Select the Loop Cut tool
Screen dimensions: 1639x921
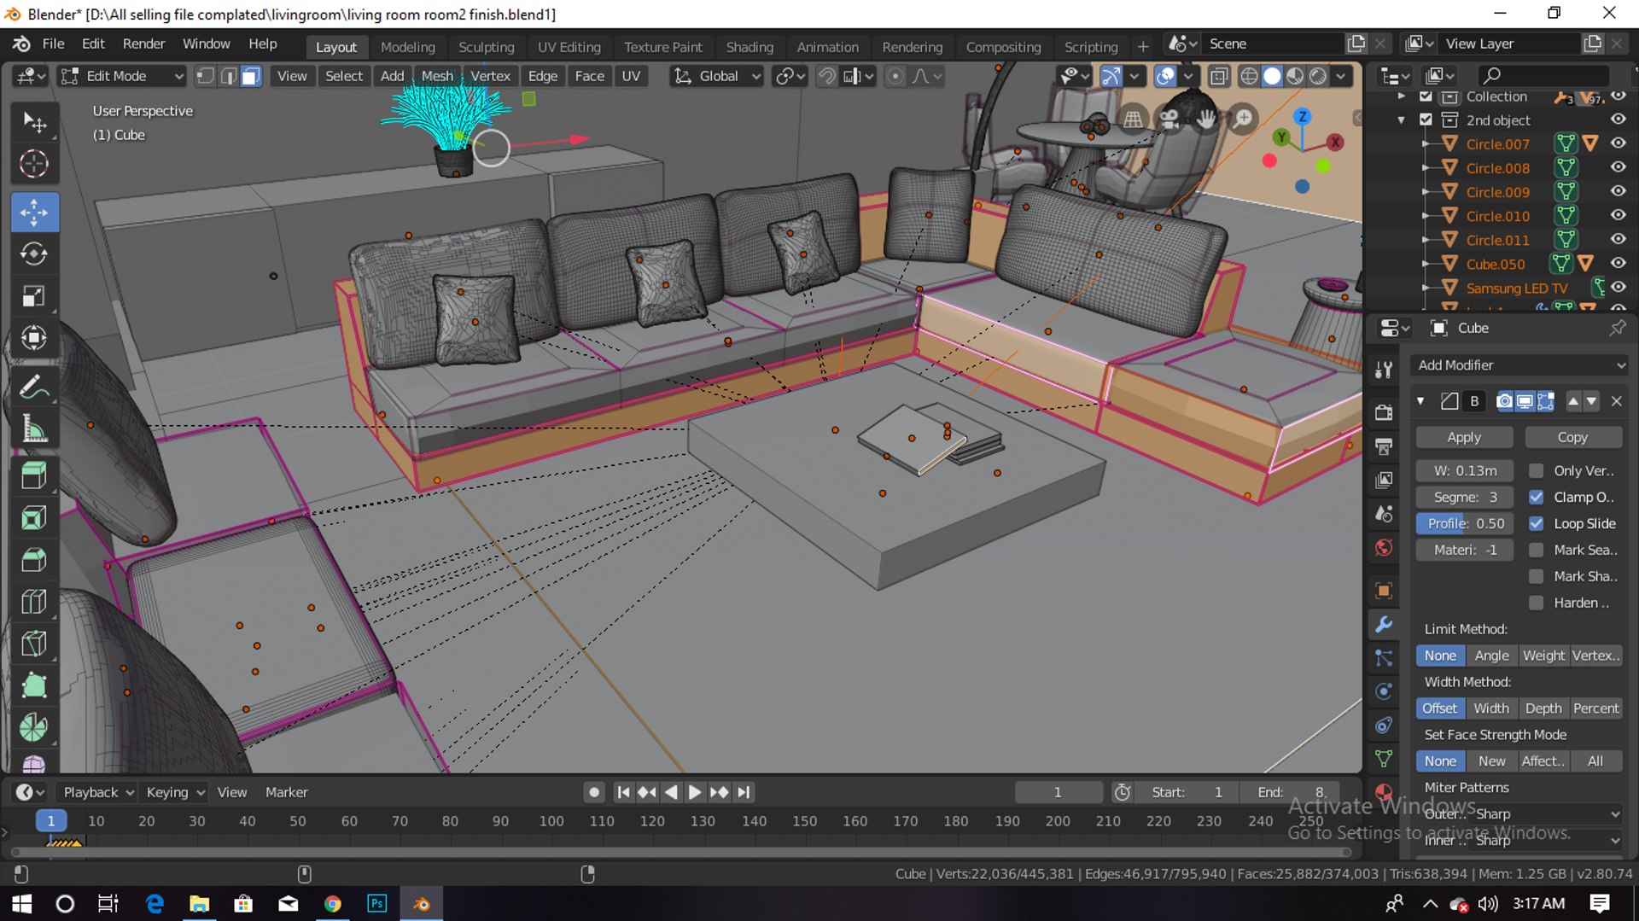pos(34,602)
